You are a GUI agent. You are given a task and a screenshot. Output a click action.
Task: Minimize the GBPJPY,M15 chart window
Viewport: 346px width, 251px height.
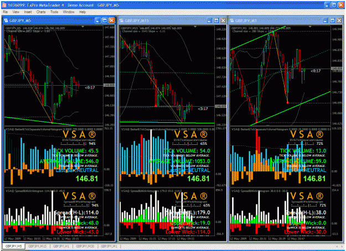[x=209, y=20]
